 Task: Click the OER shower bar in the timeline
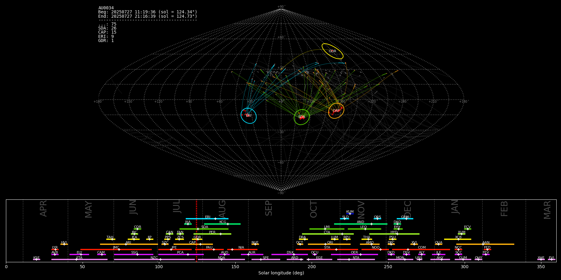click(354, 254)
